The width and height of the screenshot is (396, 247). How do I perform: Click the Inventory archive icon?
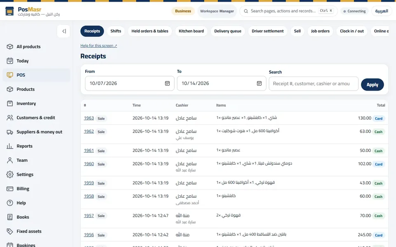pyautogui.click(x=10, y=103)
